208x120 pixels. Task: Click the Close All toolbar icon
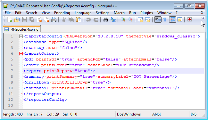[x=46, y=20]
